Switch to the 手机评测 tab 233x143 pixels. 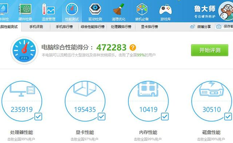[x=36, y=27]
